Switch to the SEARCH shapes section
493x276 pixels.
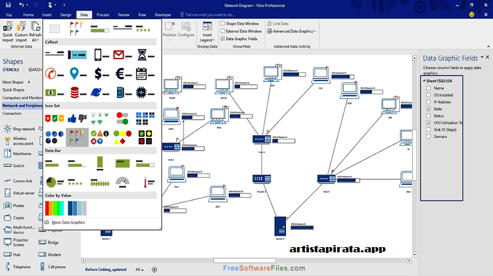(35, 70)
